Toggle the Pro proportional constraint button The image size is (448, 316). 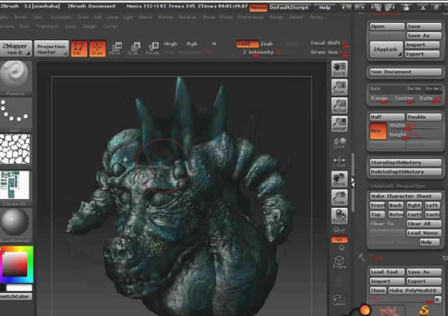377,130
